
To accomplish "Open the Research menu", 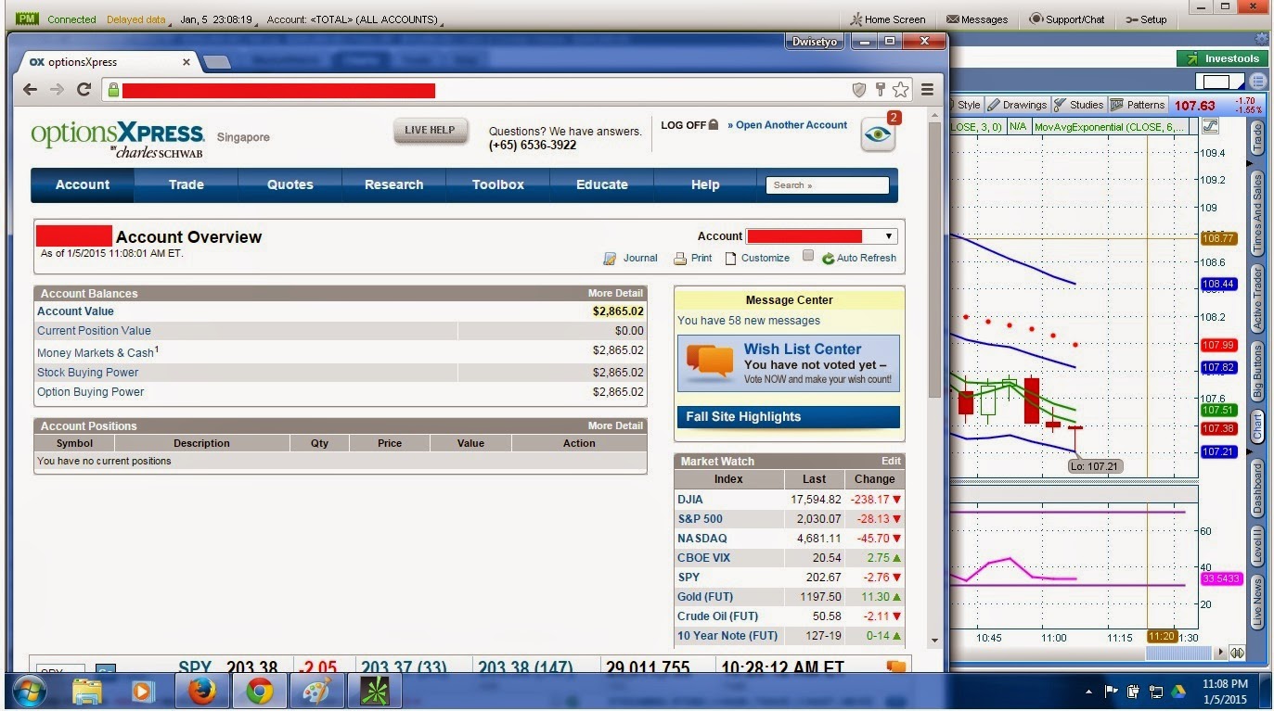I will click(x=394, y=184).
